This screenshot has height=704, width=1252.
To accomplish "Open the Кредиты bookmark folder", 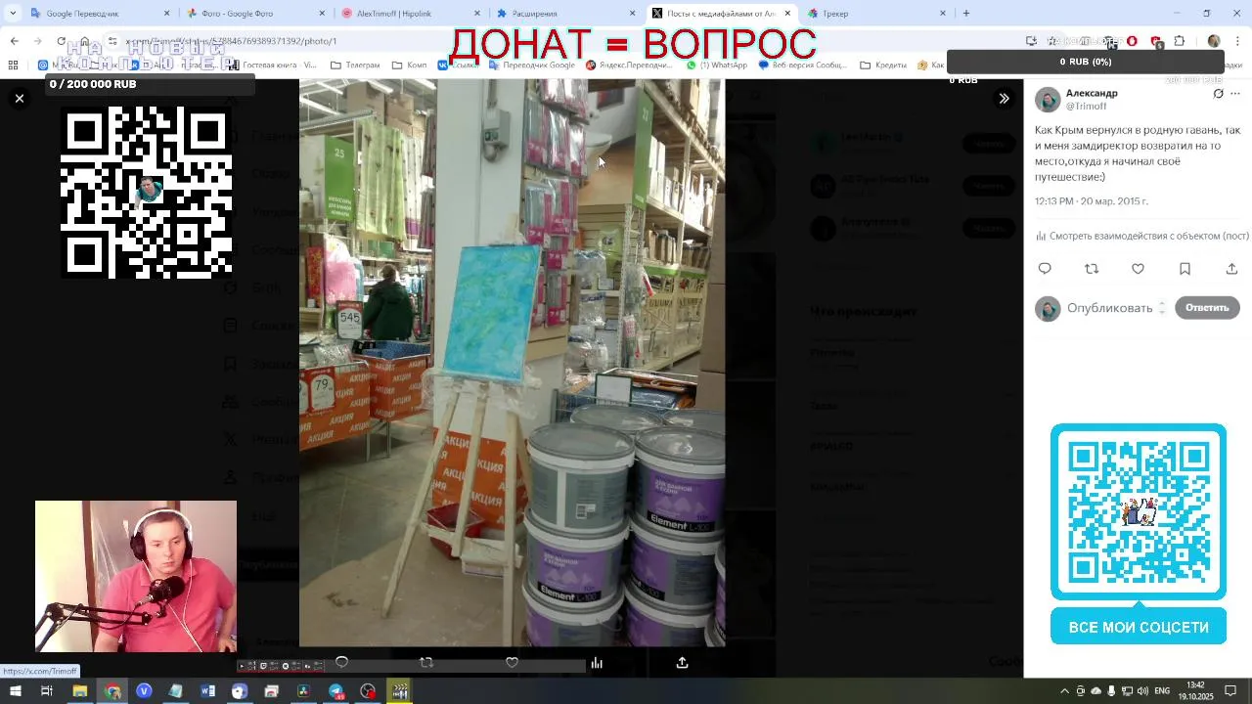I will pyautogui.click(x=883, y=65).
